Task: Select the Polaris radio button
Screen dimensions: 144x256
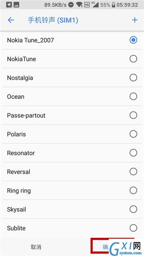Action: pyautogui.click(x=133, y=134)
